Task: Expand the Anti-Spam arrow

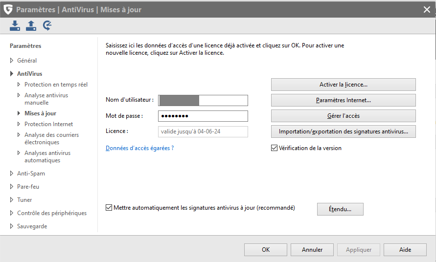Action: coord(11,174)
